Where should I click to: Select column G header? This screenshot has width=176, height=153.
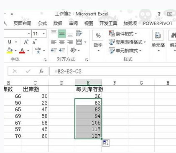(141, 83)
